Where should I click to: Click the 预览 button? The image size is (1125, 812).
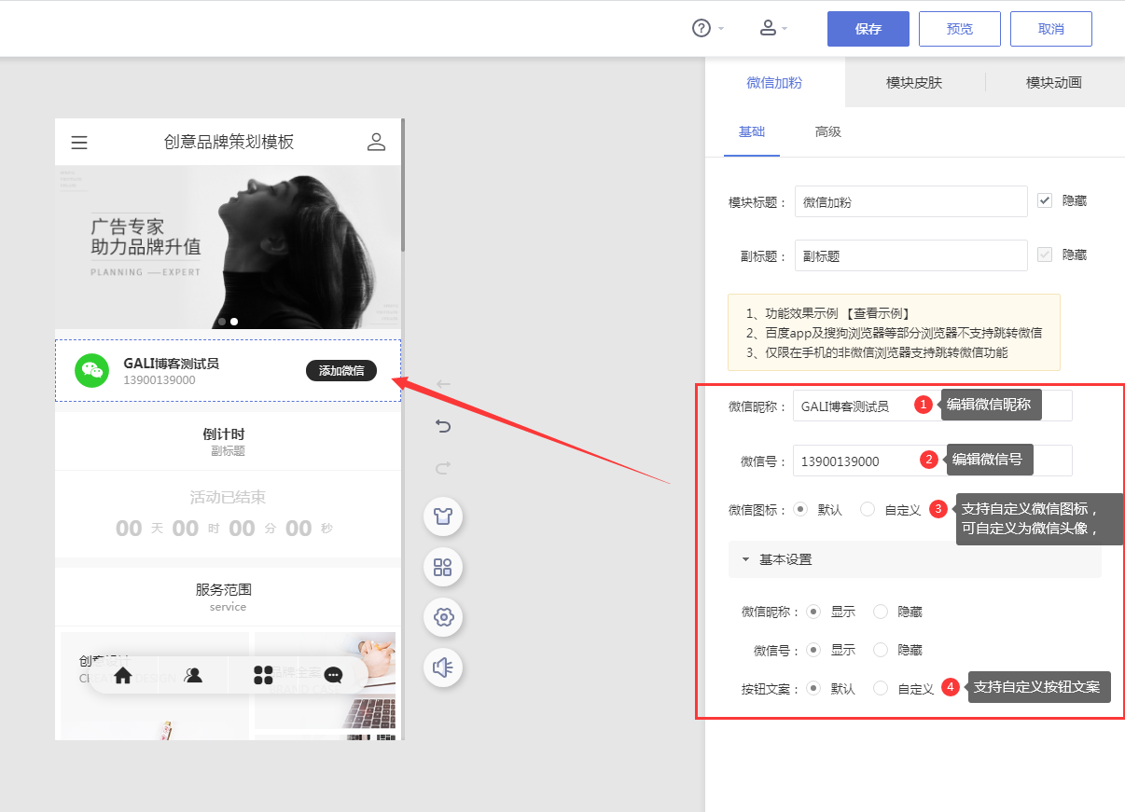pos(960,29)
